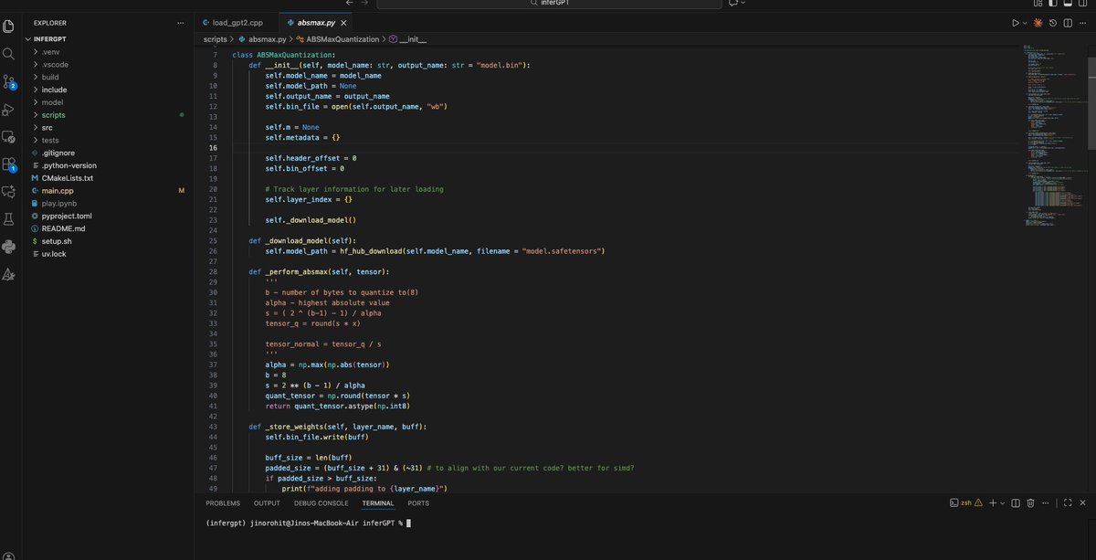
Task: Open the Search view in the activity bar
Action: pyautogui.click(x=9, y=54)
